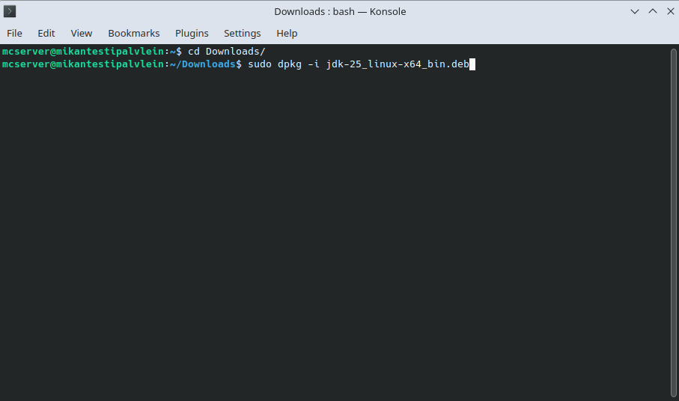Minimize the Konsole window

click(x=635, y=11)
